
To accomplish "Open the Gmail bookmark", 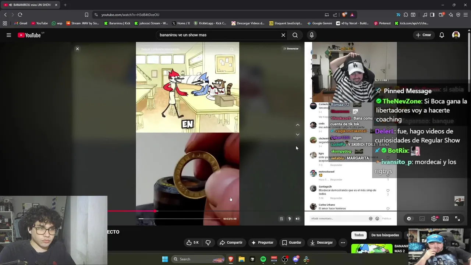I will tap(20, 23).
